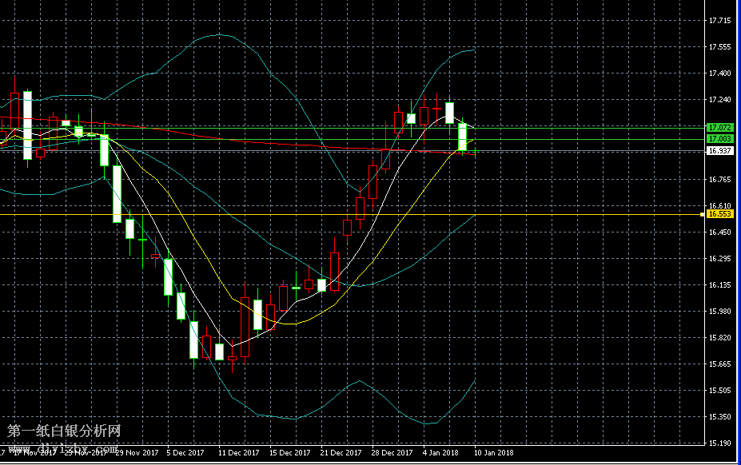
Task: Click the 16.135 price axis value
Action: pyautogui.click(x=719, y=285)
